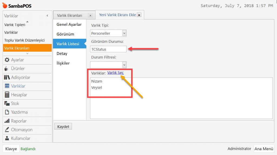Click the Kullanıcılar person icon
This screenshot has width=277, height=155.
point(7,138)
